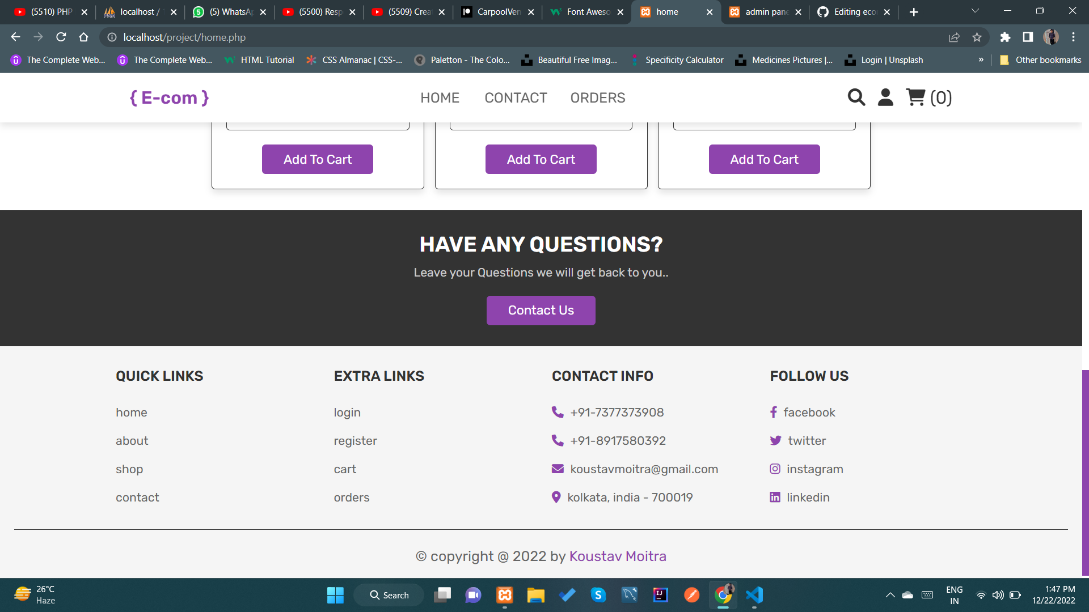The image size is (1089, 612).
Task: Open the register extra link
Action: 355,441
